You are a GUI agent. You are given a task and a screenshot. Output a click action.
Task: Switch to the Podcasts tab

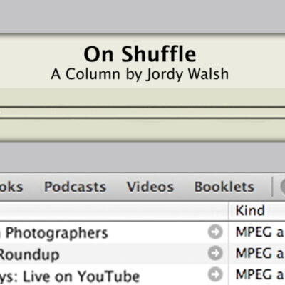tap(75, 187)
